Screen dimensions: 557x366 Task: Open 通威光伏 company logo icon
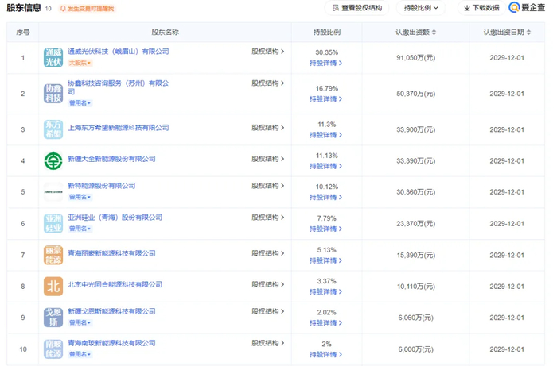pyautogui.click(x=53, y=57)
